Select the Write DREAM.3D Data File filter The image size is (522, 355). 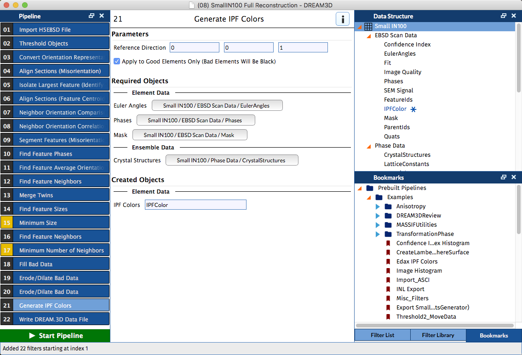[x=55, y=319]
